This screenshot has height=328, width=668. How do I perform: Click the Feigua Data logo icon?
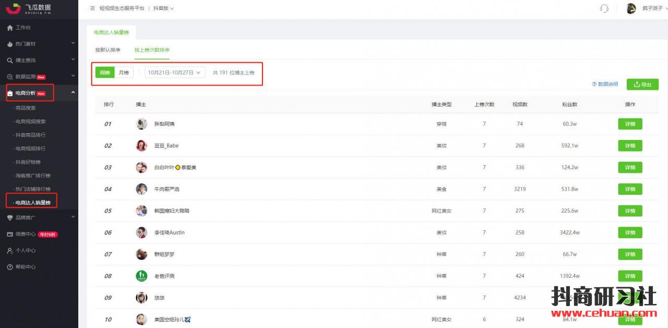[x=14, y=8]
